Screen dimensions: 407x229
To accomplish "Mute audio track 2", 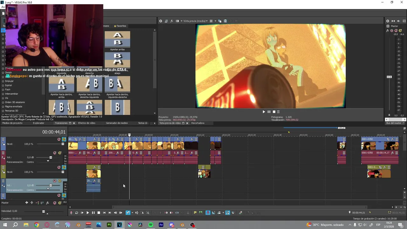I will [55, 153].
